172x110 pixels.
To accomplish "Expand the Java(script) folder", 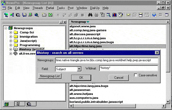I will [x=11, y=41].
